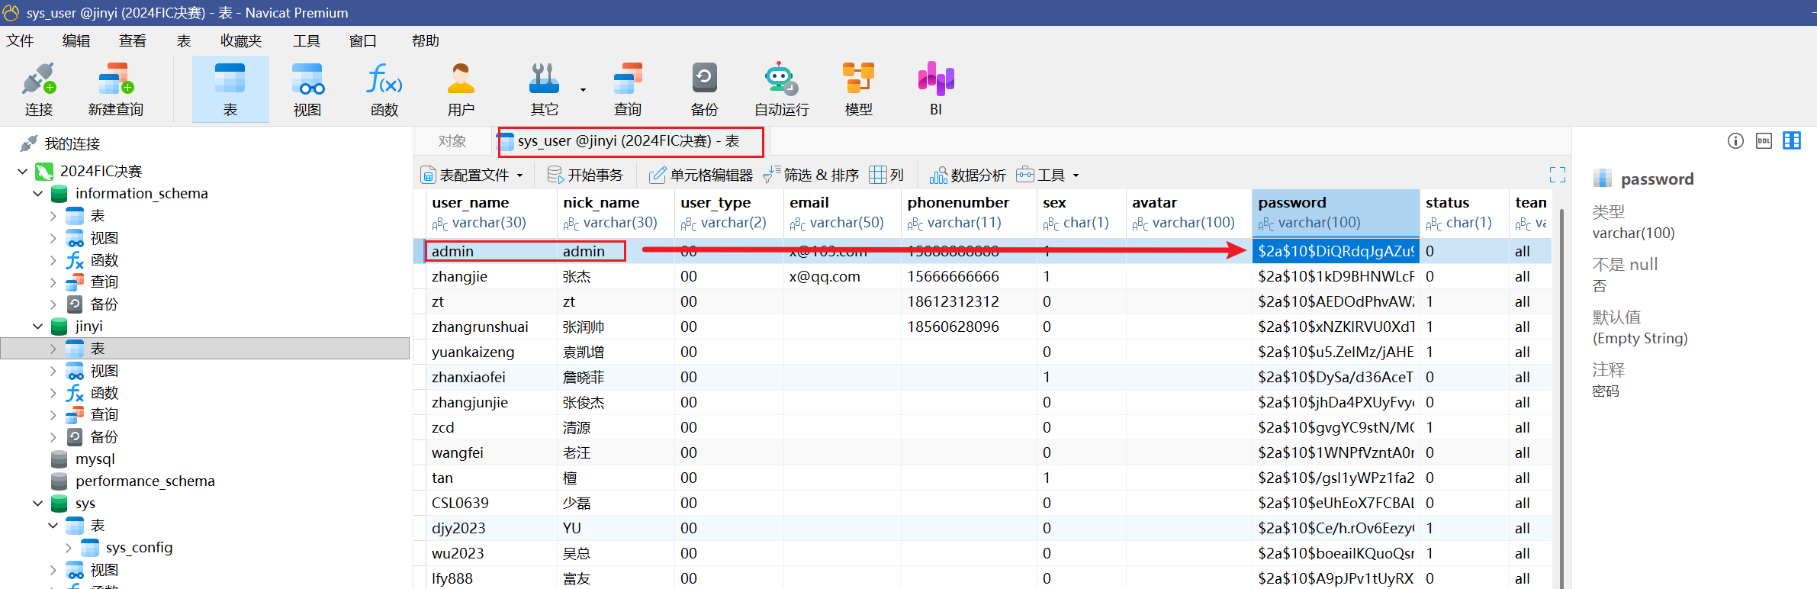Screen dimensions: 1817x589
Task: Launch the BI toolbar icon
Action: (936, 89)
